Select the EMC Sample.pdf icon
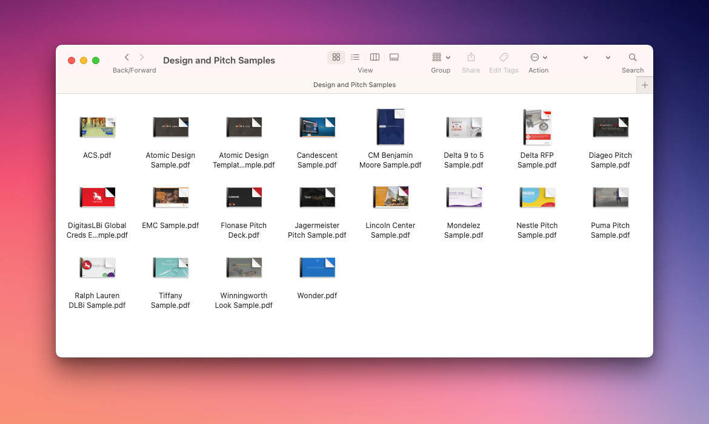Screen dimensions: 709x424 click(x=170, y=197)
